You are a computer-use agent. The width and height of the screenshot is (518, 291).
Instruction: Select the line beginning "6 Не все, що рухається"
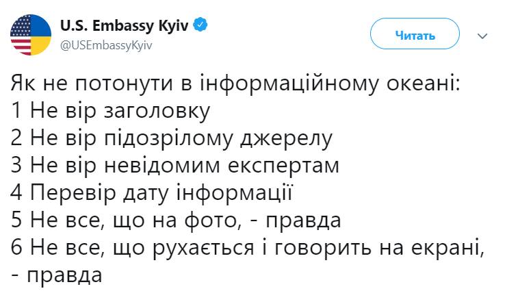pyautogui.click(x=248, y=249)
